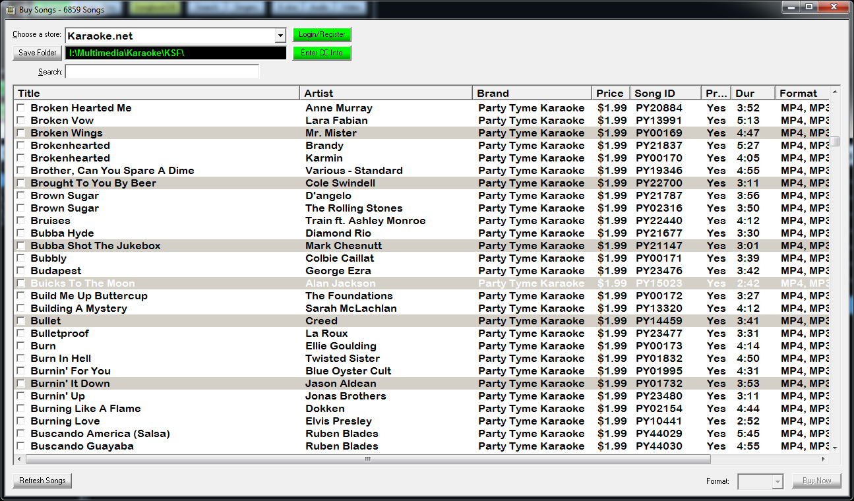854x501 pixels.
Task: Click the app icon in title bar
Action: click(x=10, y=10)
